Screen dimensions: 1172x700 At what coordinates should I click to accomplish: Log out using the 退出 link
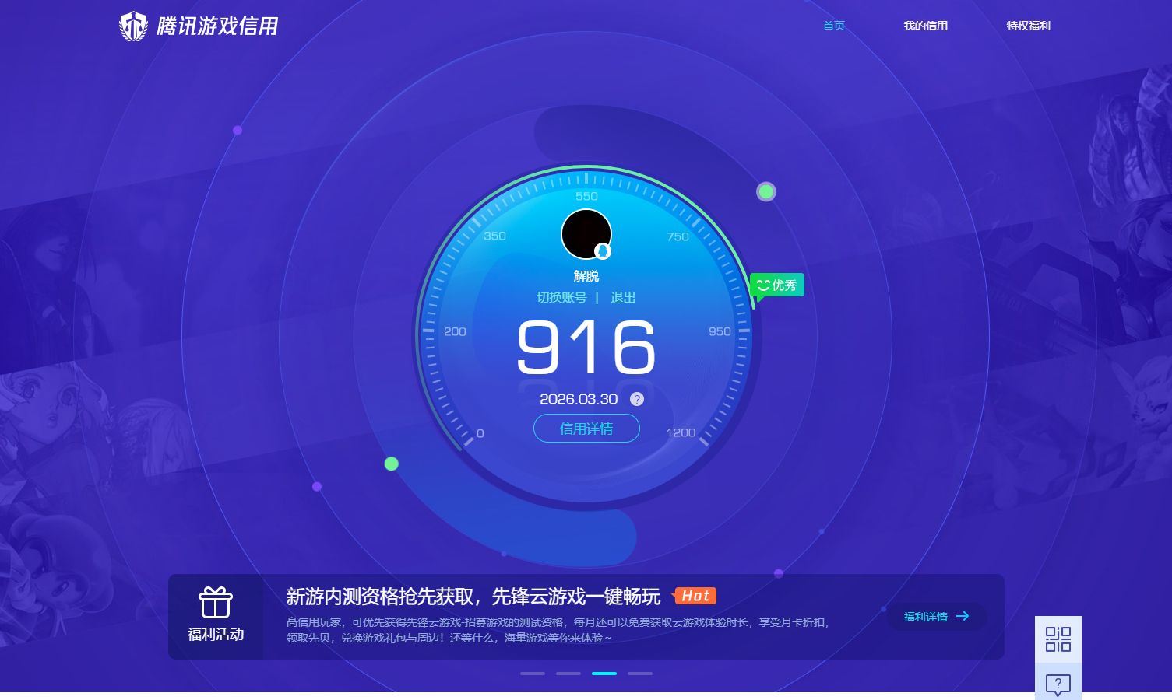[x=623, y=298]
